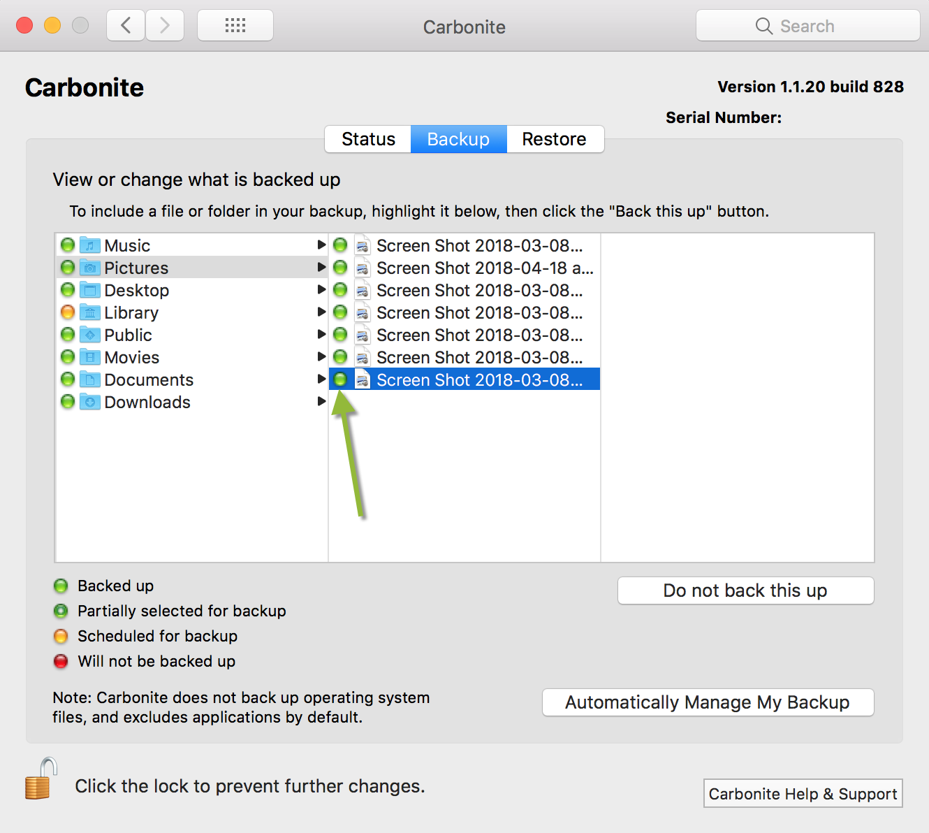Click the Search field in toolbar
Screen dimensions: 929x833
click(807, 26)
